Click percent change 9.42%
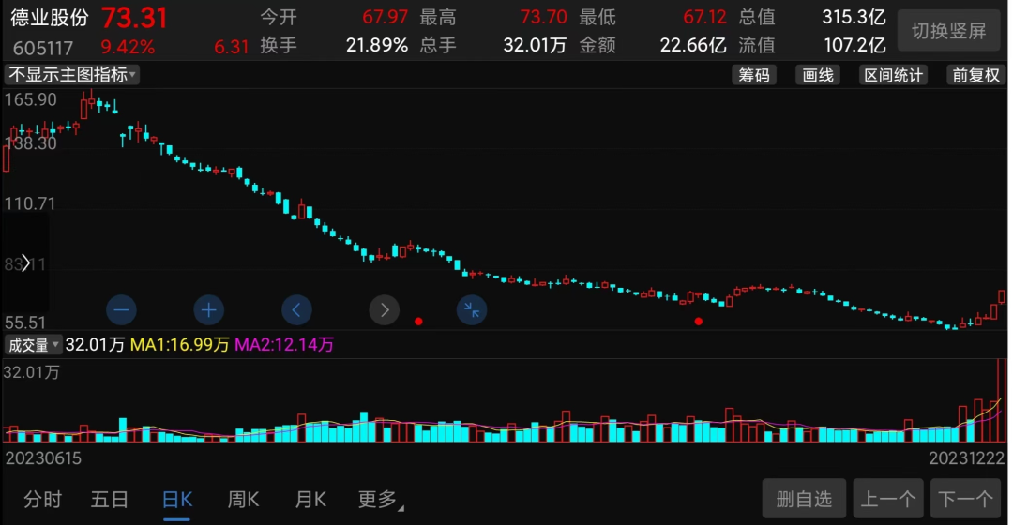 click(x=128, y=47)
